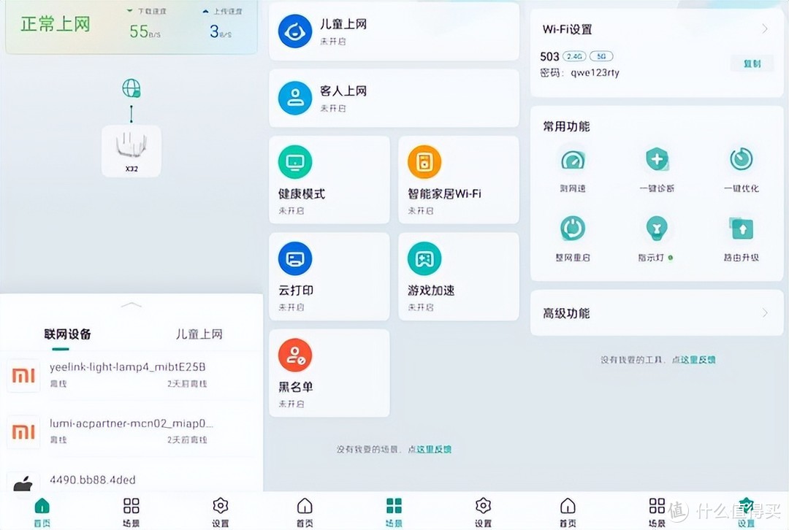Screen dimensions: 789x530
Task: Open 智能家居Wi-Fi smart home settings
Action: coord(458,180)
